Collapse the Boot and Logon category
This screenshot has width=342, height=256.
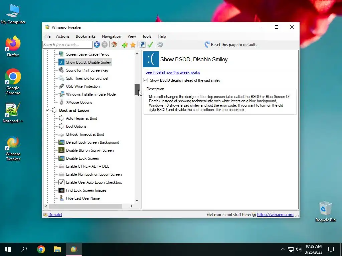(47, 110)
